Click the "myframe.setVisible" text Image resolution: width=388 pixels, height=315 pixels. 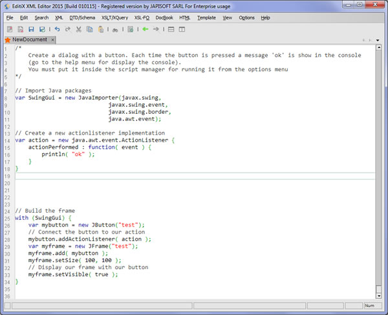(x=58, y=274)
